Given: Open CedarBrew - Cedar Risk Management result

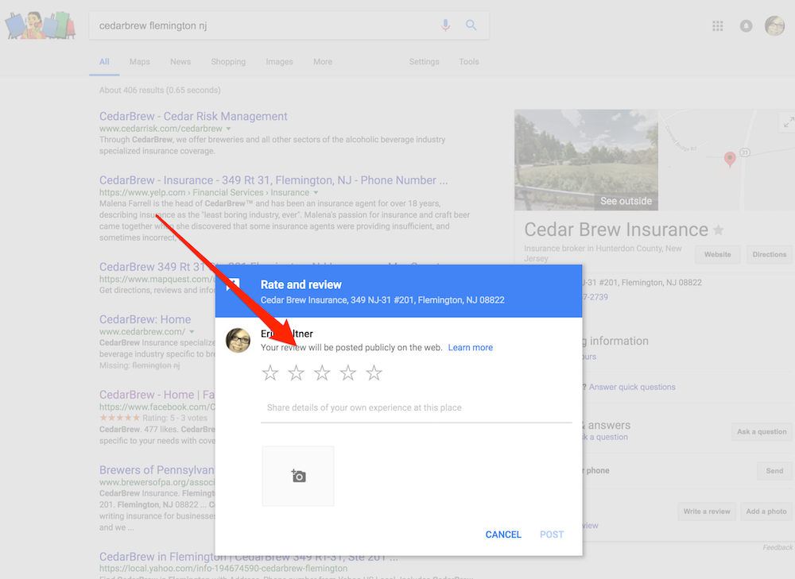Looking at the screenshot, I should 193,117.
